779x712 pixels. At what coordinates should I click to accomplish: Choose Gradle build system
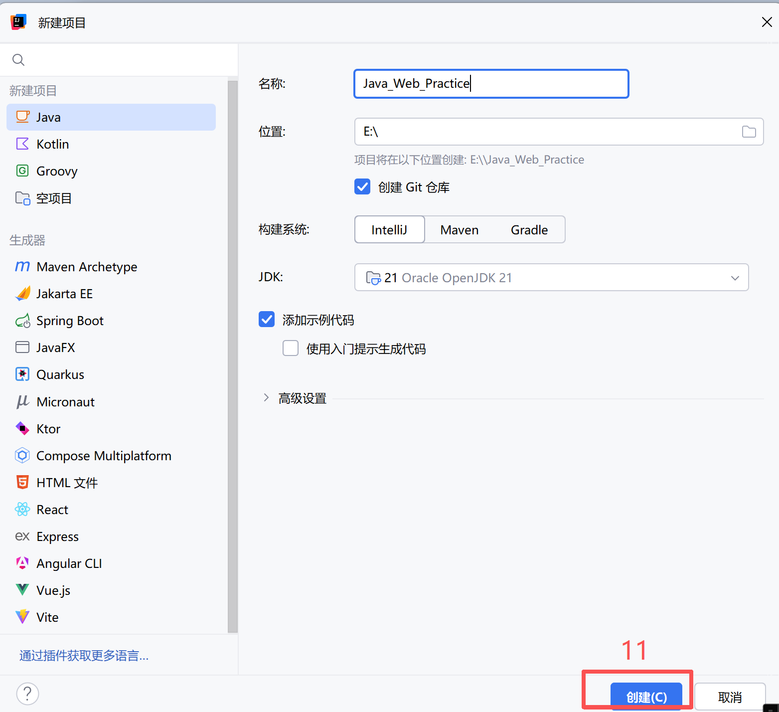pyautogui.click(x=529, y=229)
